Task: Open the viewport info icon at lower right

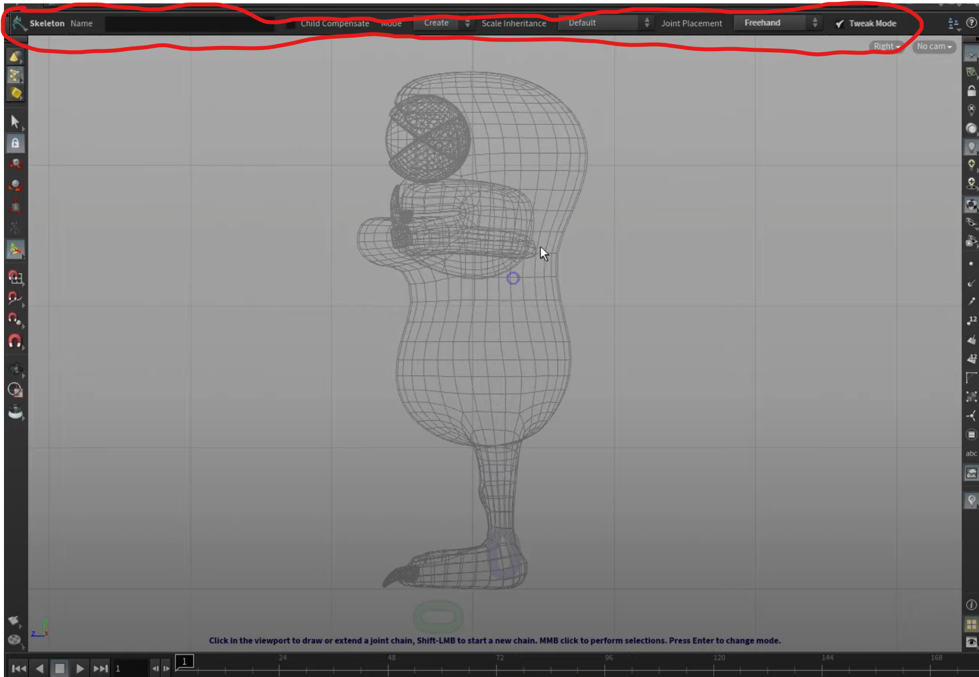Action: [x=971, y=605]
